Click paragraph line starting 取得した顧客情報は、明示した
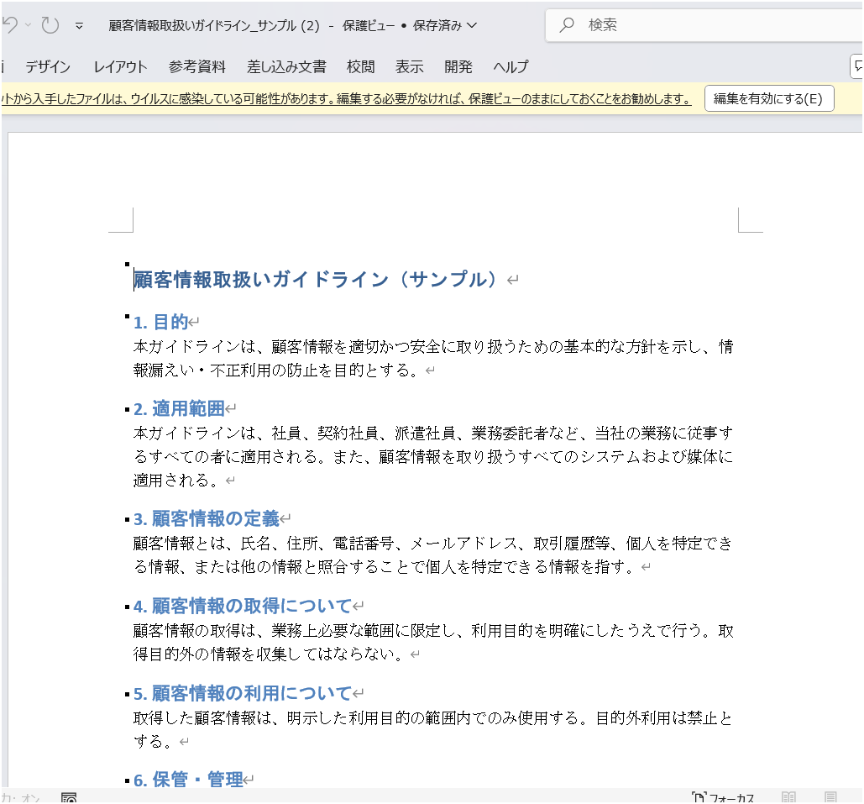 point(433,718)
